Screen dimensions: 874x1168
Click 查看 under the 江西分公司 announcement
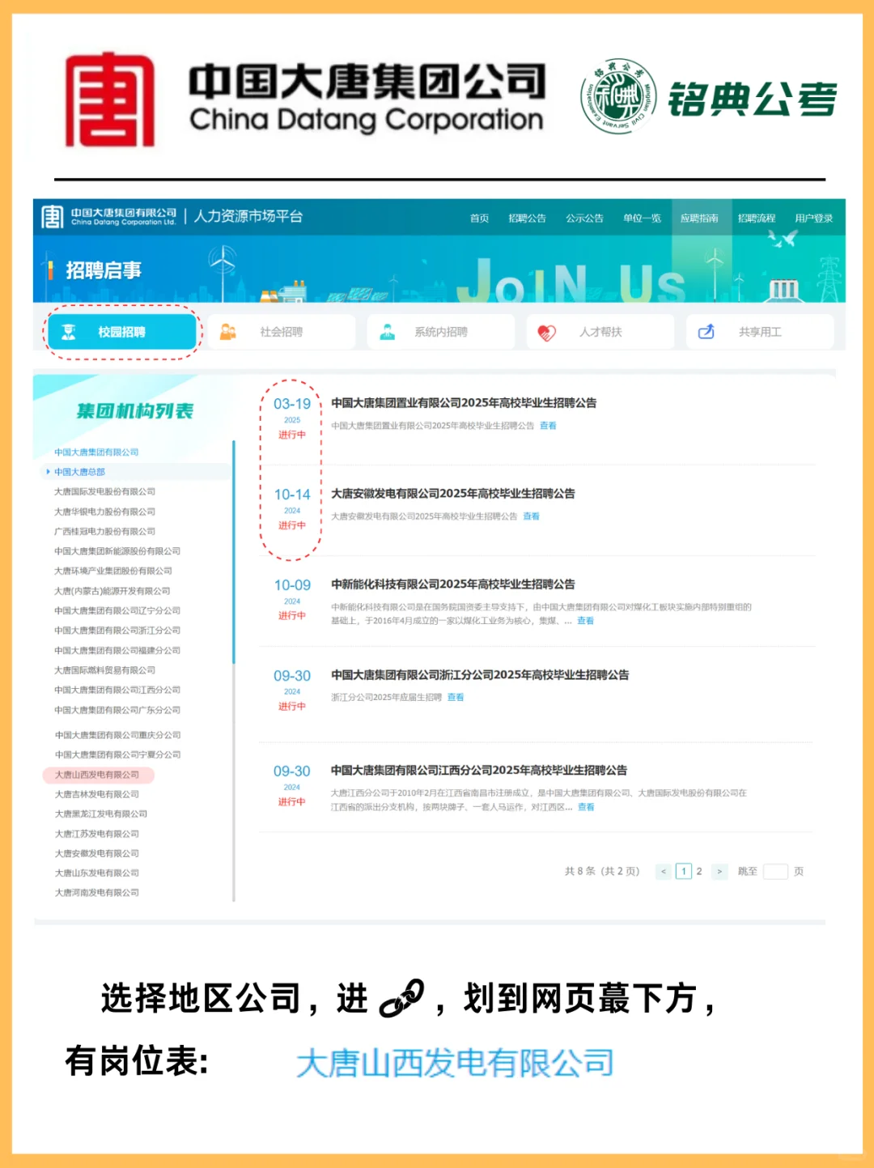pyautogui.click(x=586, y=807)
